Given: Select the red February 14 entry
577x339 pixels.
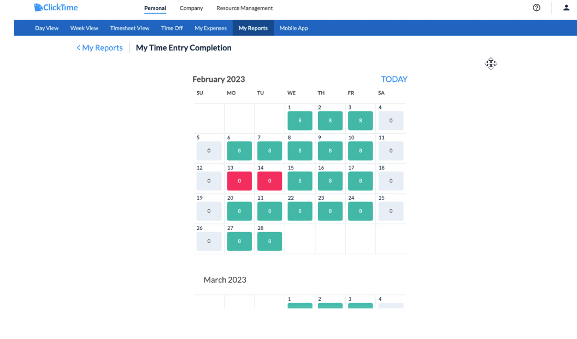Looking at the screenshot, I should coord(269,181).
